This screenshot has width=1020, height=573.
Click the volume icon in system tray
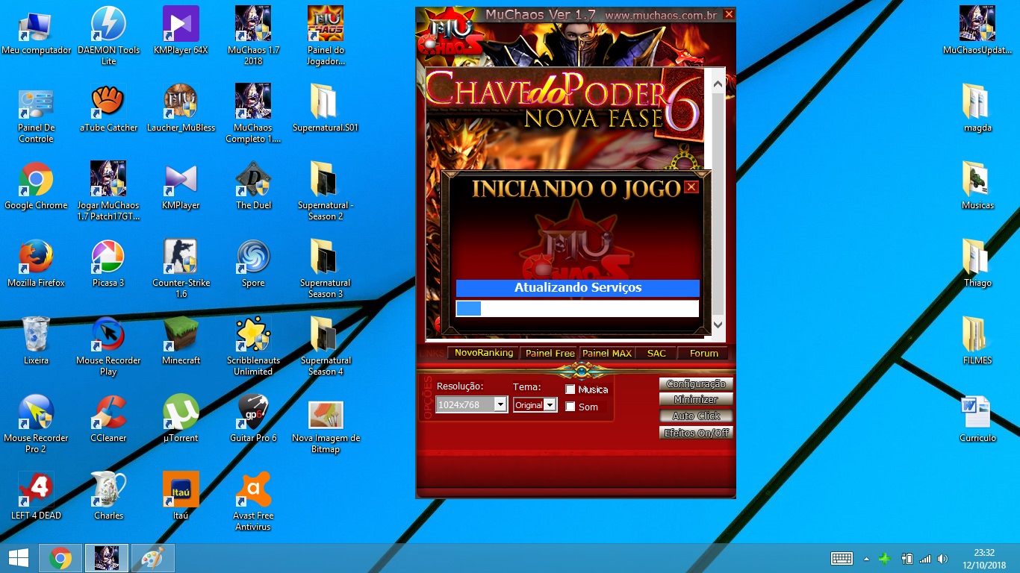click(942, 558)
